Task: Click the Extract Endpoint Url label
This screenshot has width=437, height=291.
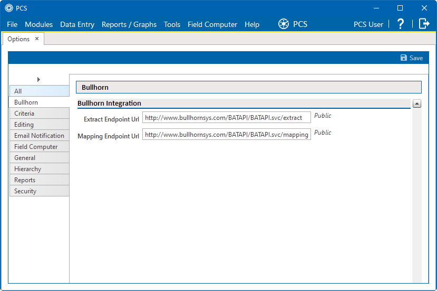Action: (x=111, y=119)
